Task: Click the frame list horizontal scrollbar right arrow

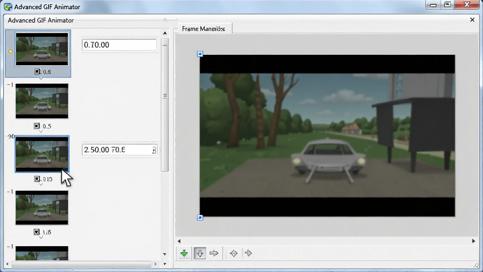Action: (x=156, y=264)
